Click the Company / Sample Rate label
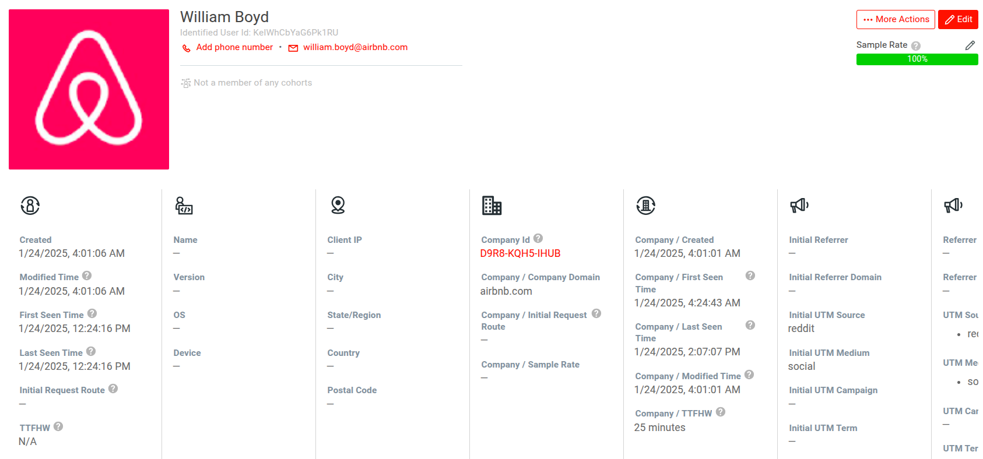 531,365
